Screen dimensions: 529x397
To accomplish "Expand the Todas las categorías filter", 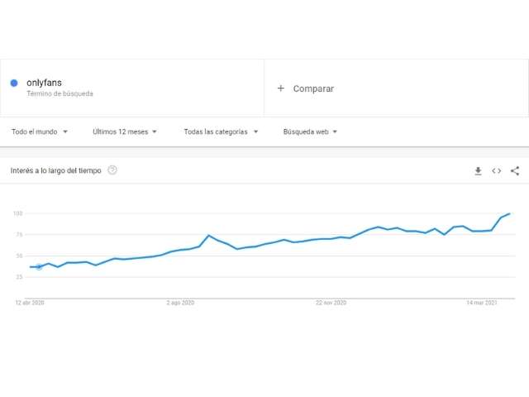I will (x=221, y=132).
